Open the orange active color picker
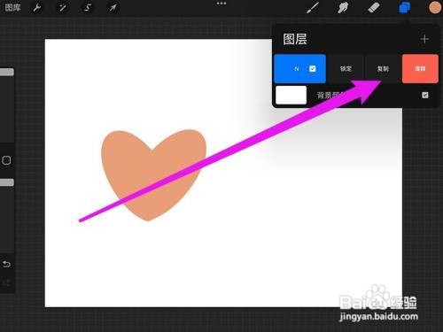Image resolution: width=443 pixels, height=332 pixels. click(x=435, y=8)
